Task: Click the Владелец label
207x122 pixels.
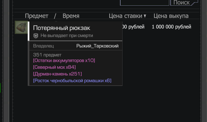Action: click(43, 46)
